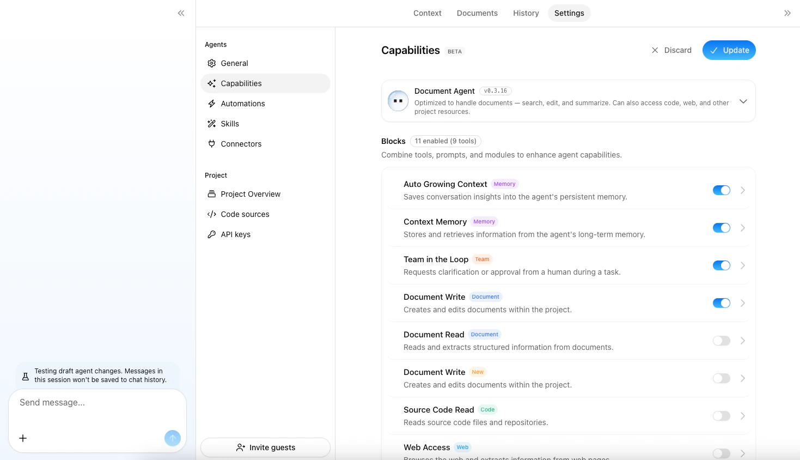Select the Settings tab
This screenshot has width=800, height=460.
pos(569,13)
